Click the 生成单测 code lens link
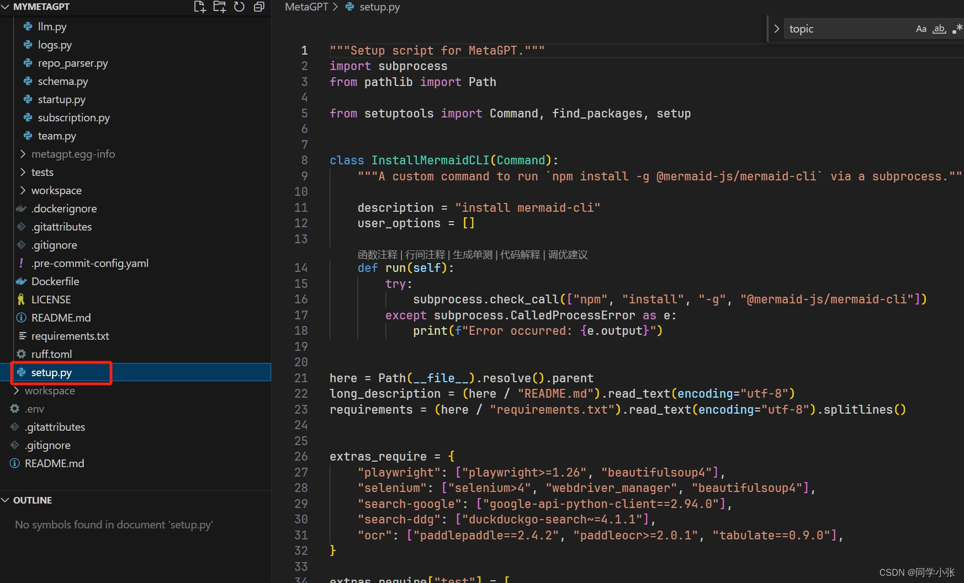This screenshot has width=964, height=583. click(472, 255)
